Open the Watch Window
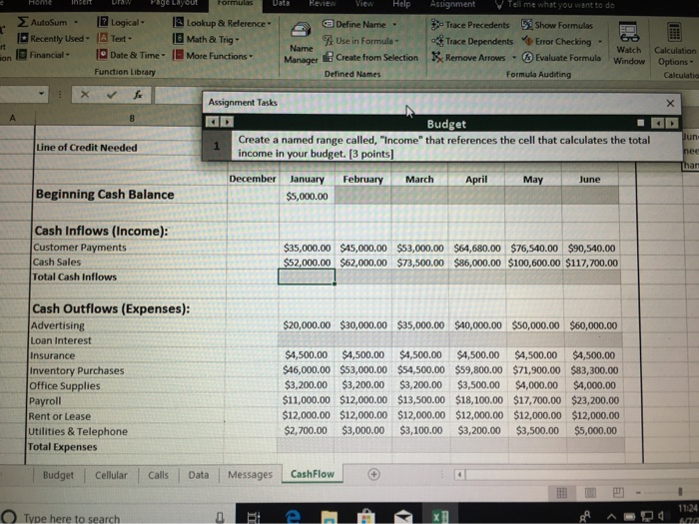 629,44
